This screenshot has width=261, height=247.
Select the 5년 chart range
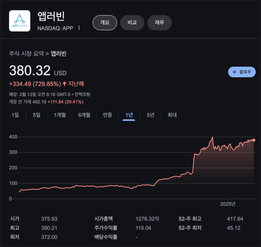coord(150,115)
